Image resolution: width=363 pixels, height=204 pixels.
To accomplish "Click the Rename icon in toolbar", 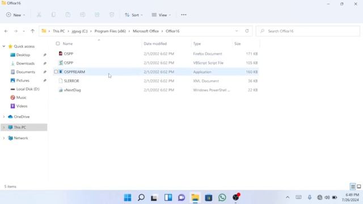I will 82,15.
